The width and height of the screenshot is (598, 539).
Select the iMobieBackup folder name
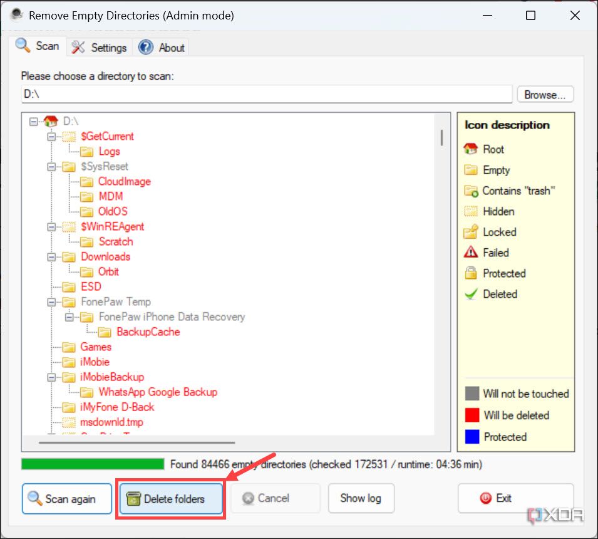(112, 377)
